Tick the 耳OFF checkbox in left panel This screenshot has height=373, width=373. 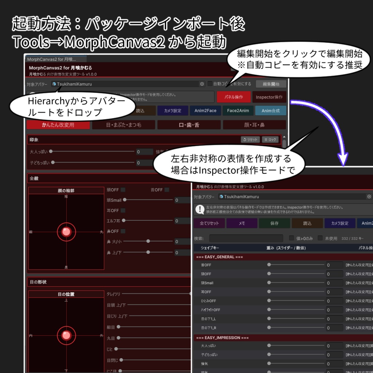pos(123,210)
